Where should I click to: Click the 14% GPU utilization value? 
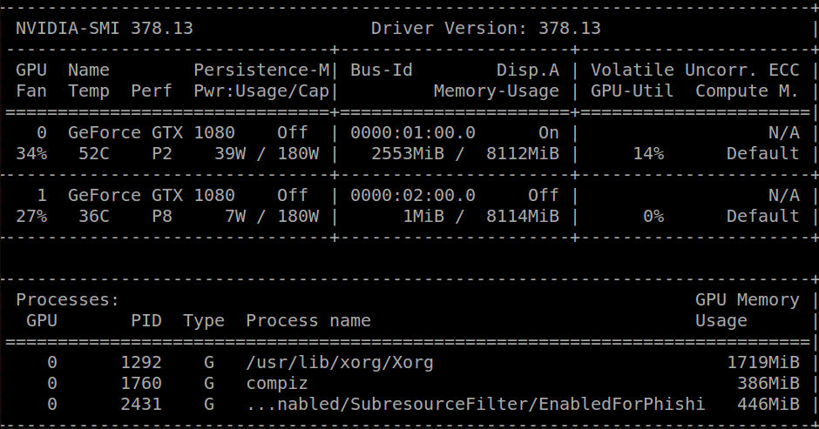[x=648, y=153]
